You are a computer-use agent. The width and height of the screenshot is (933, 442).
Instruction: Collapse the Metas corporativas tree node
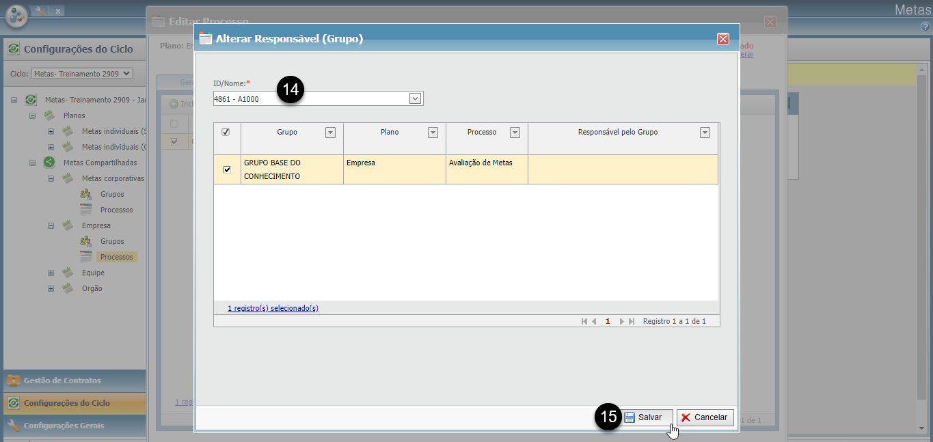point(51,178)
